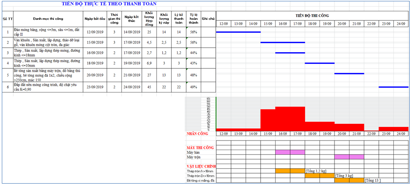This screenshot has width=412, height=185.
Task: Select the 'Ghi chú' header cell
Action: pyautogui.click(x=208, y=19)
